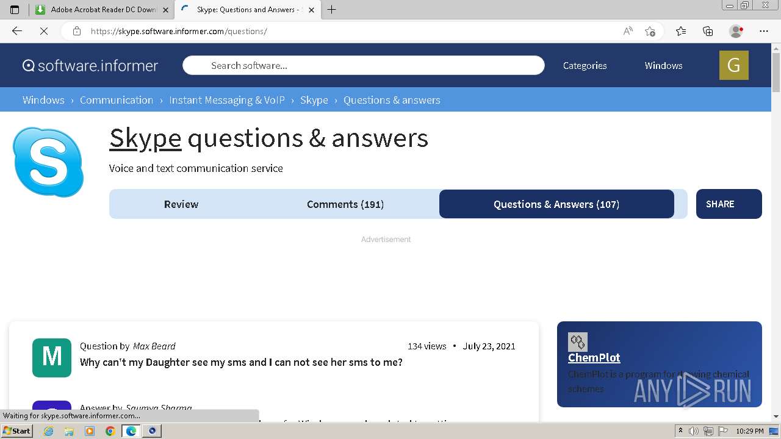Click the large Skype logo image
This screenshot has height=439, width=781.
tap(48, 162)
